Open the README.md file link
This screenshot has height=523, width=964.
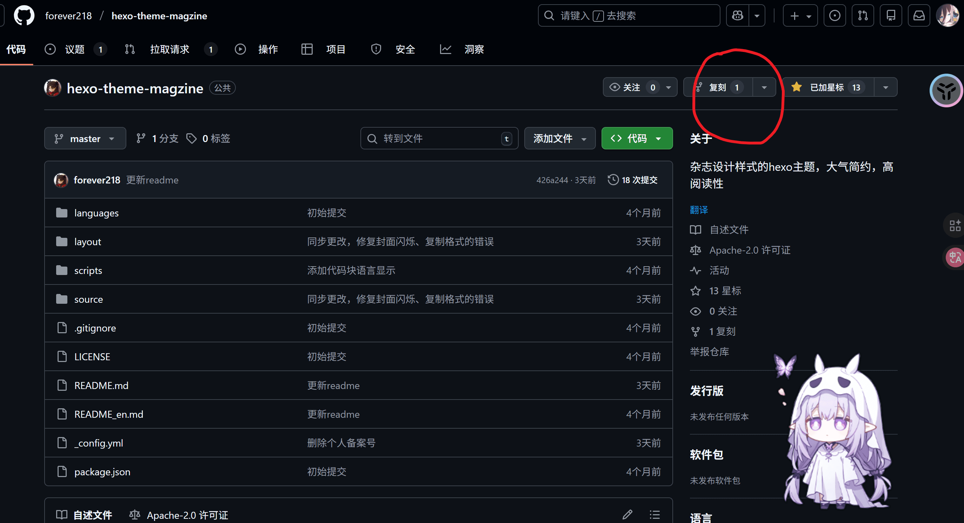click(x=101, y=386)
